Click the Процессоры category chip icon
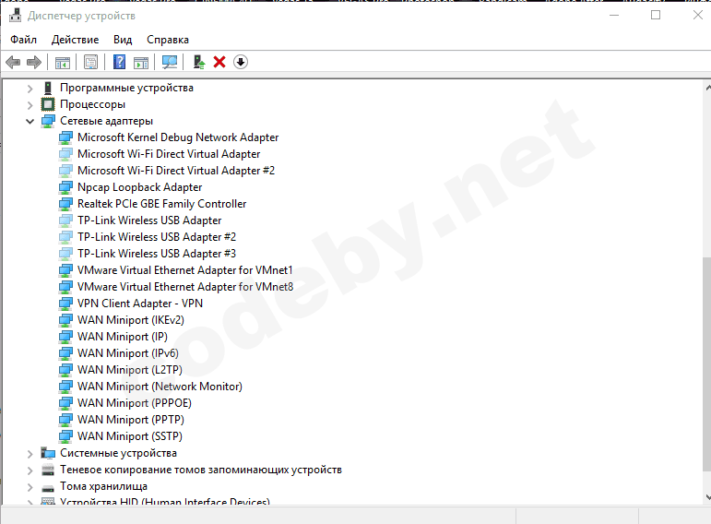Viewport: 711px width, 524px height. [48, 104]
